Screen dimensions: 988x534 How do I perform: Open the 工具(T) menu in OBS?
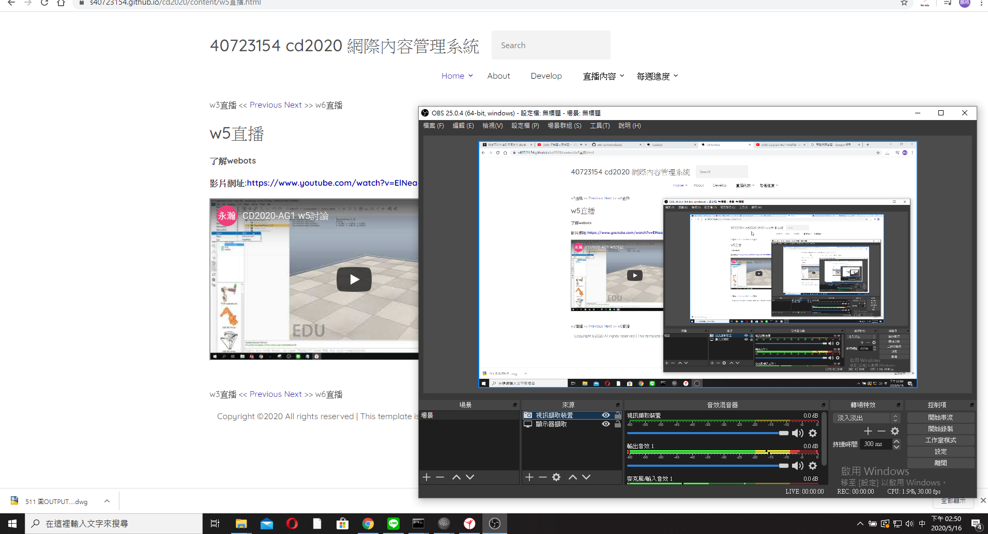tap(600, 126)
